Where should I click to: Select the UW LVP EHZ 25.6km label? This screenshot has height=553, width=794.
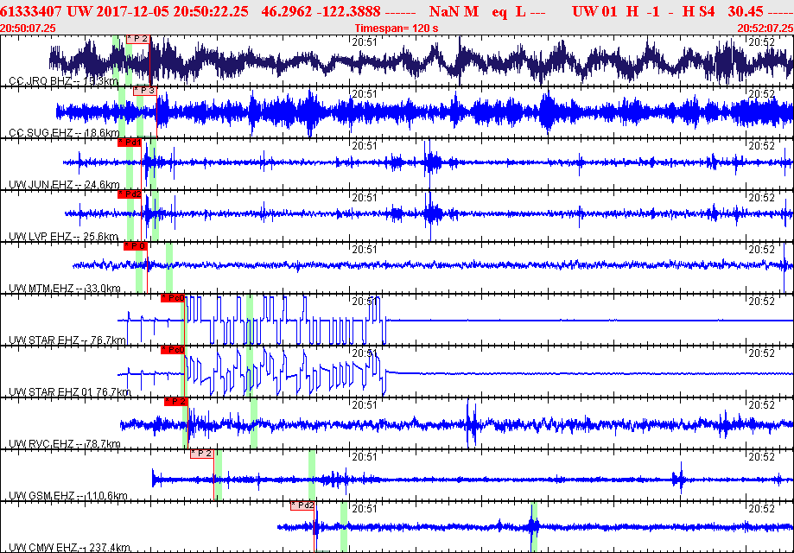(63, 237)
